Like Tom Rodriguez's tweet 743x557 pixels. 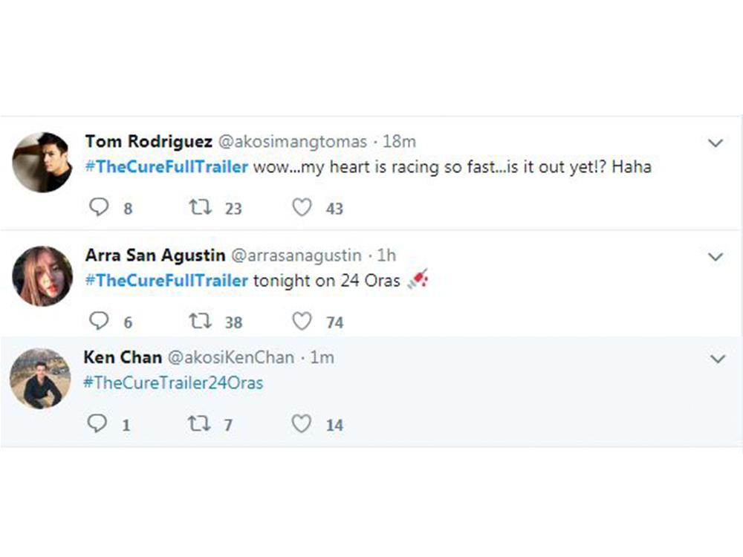click(302, 207)
